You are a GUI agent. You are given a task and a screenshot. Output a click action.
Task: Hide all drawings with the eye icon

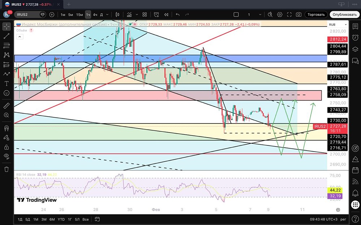[x=6, y=156]
